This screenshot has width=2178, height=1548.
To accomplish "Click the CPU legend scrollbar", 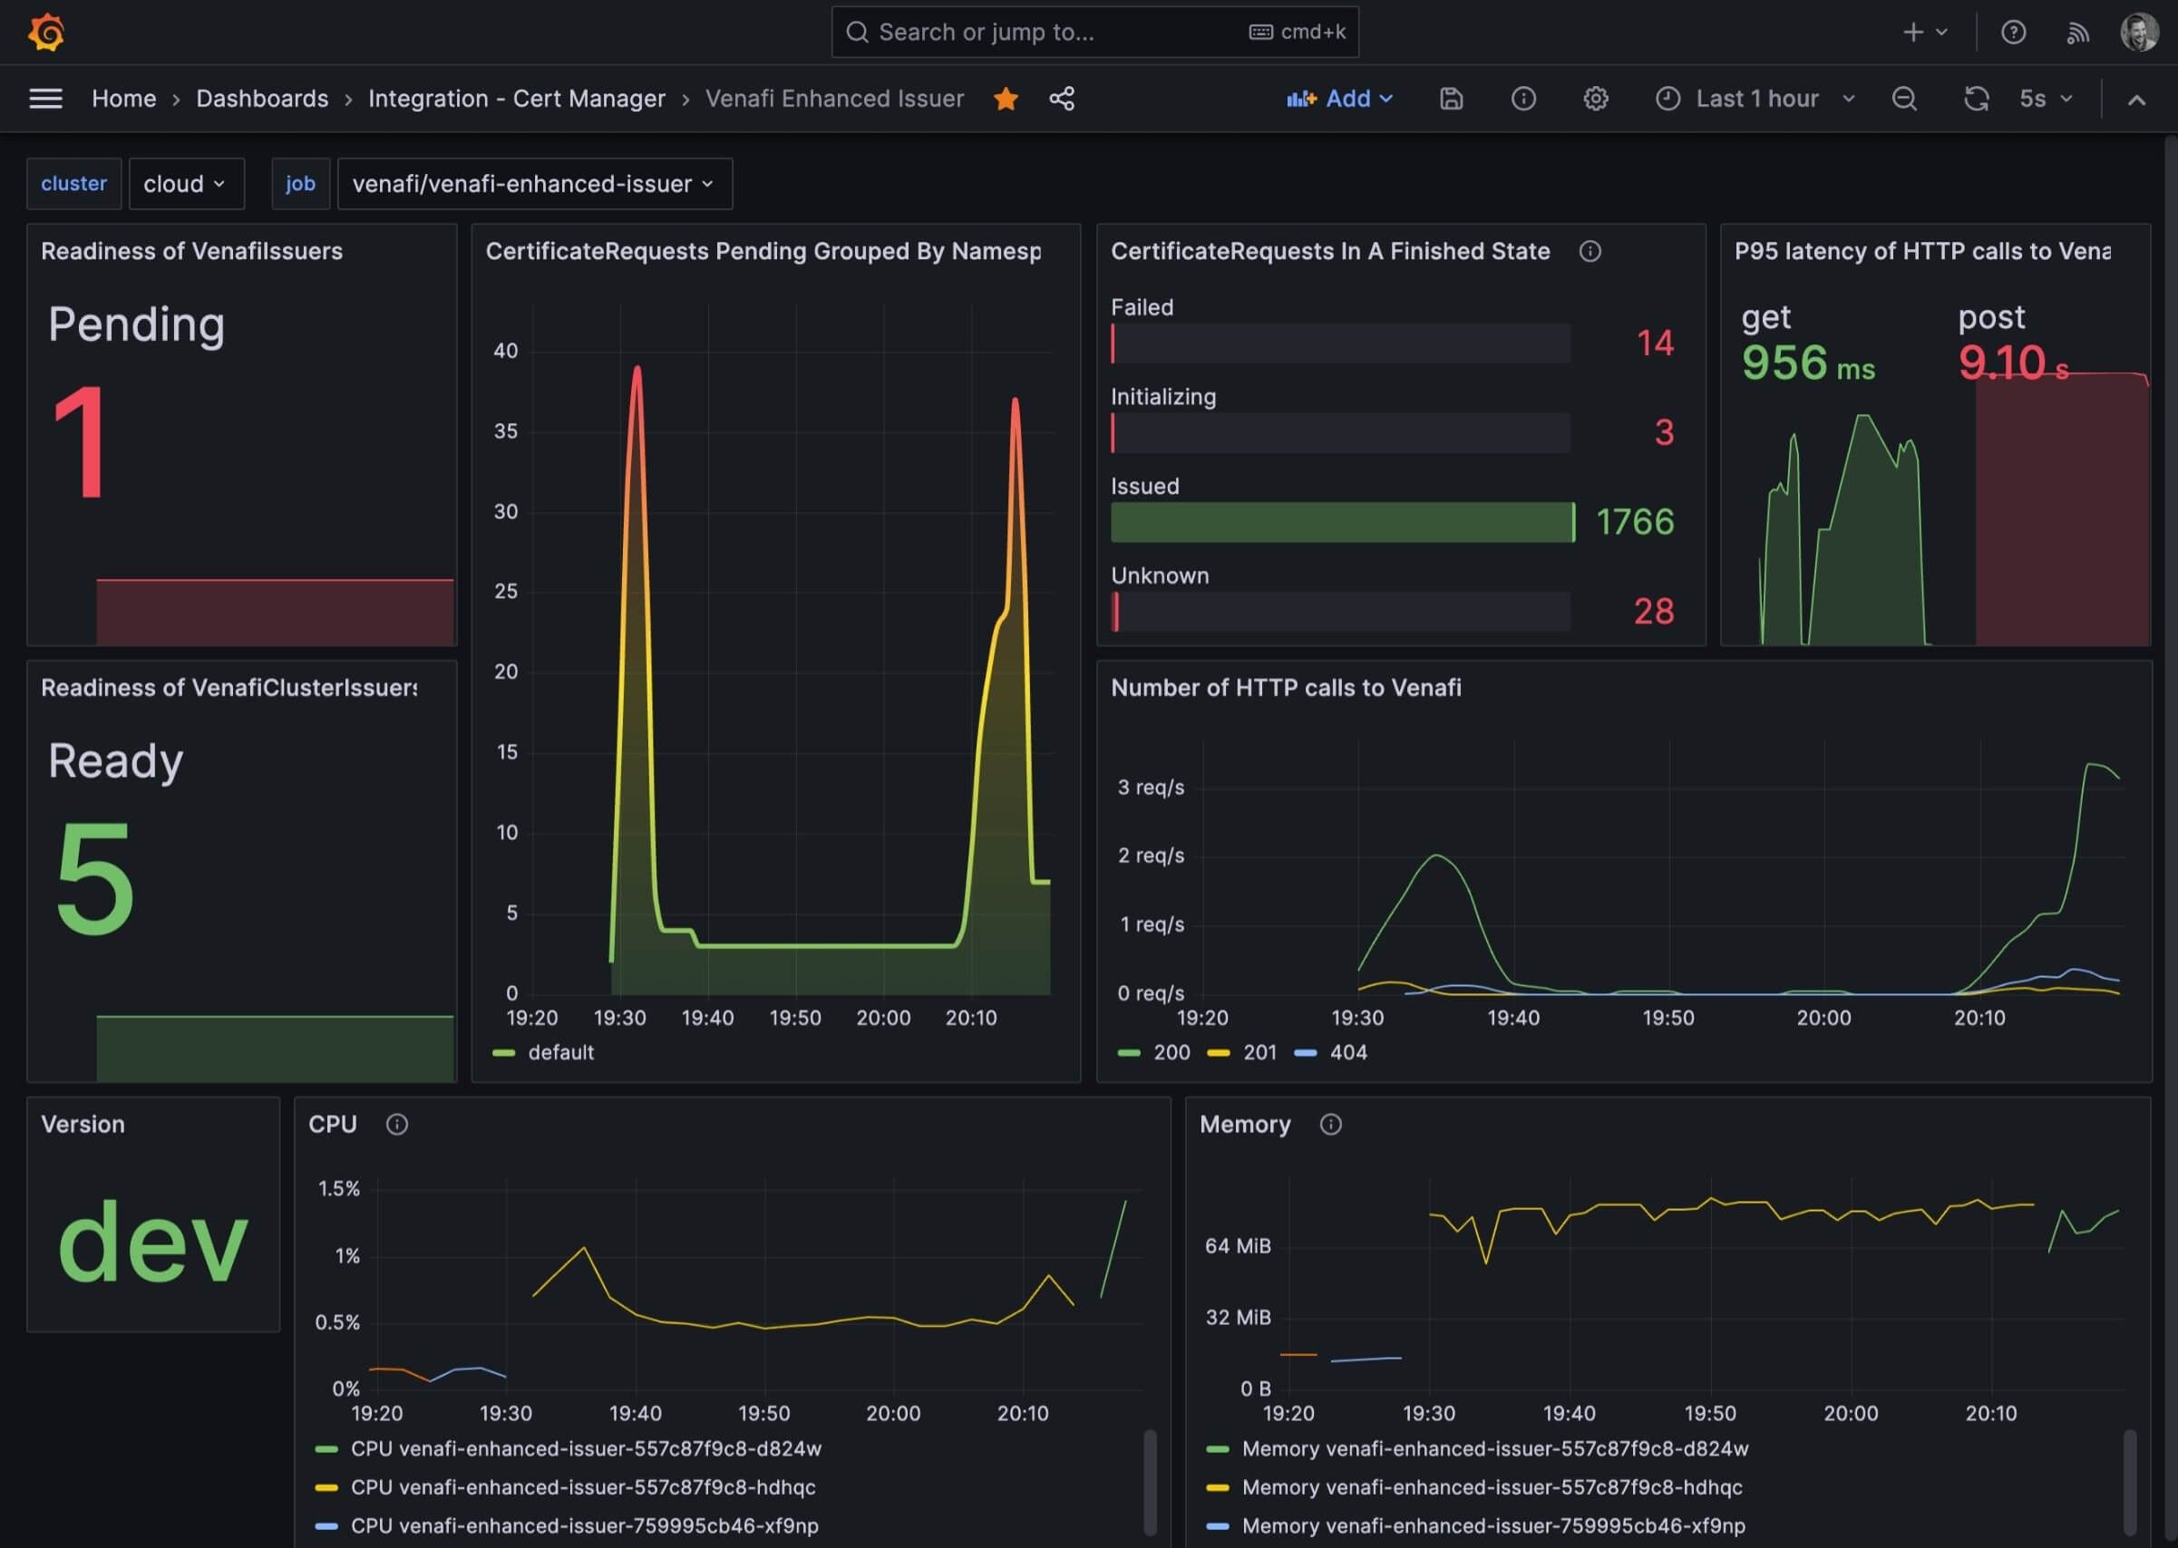I will pos(1150,1481).
